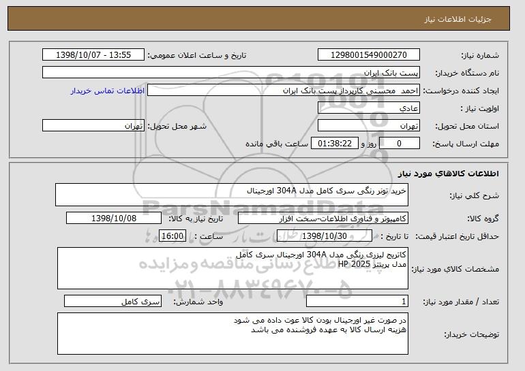Click the general description field خرید تونر رنگی

232,195
